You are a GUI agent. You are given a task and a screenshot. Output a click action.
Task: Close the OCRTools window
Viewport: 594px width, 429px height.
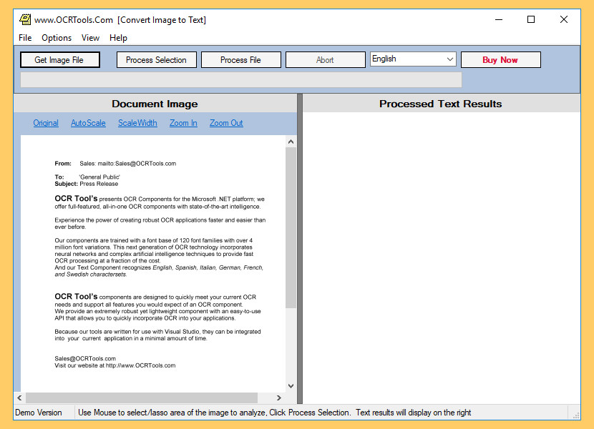564,19
